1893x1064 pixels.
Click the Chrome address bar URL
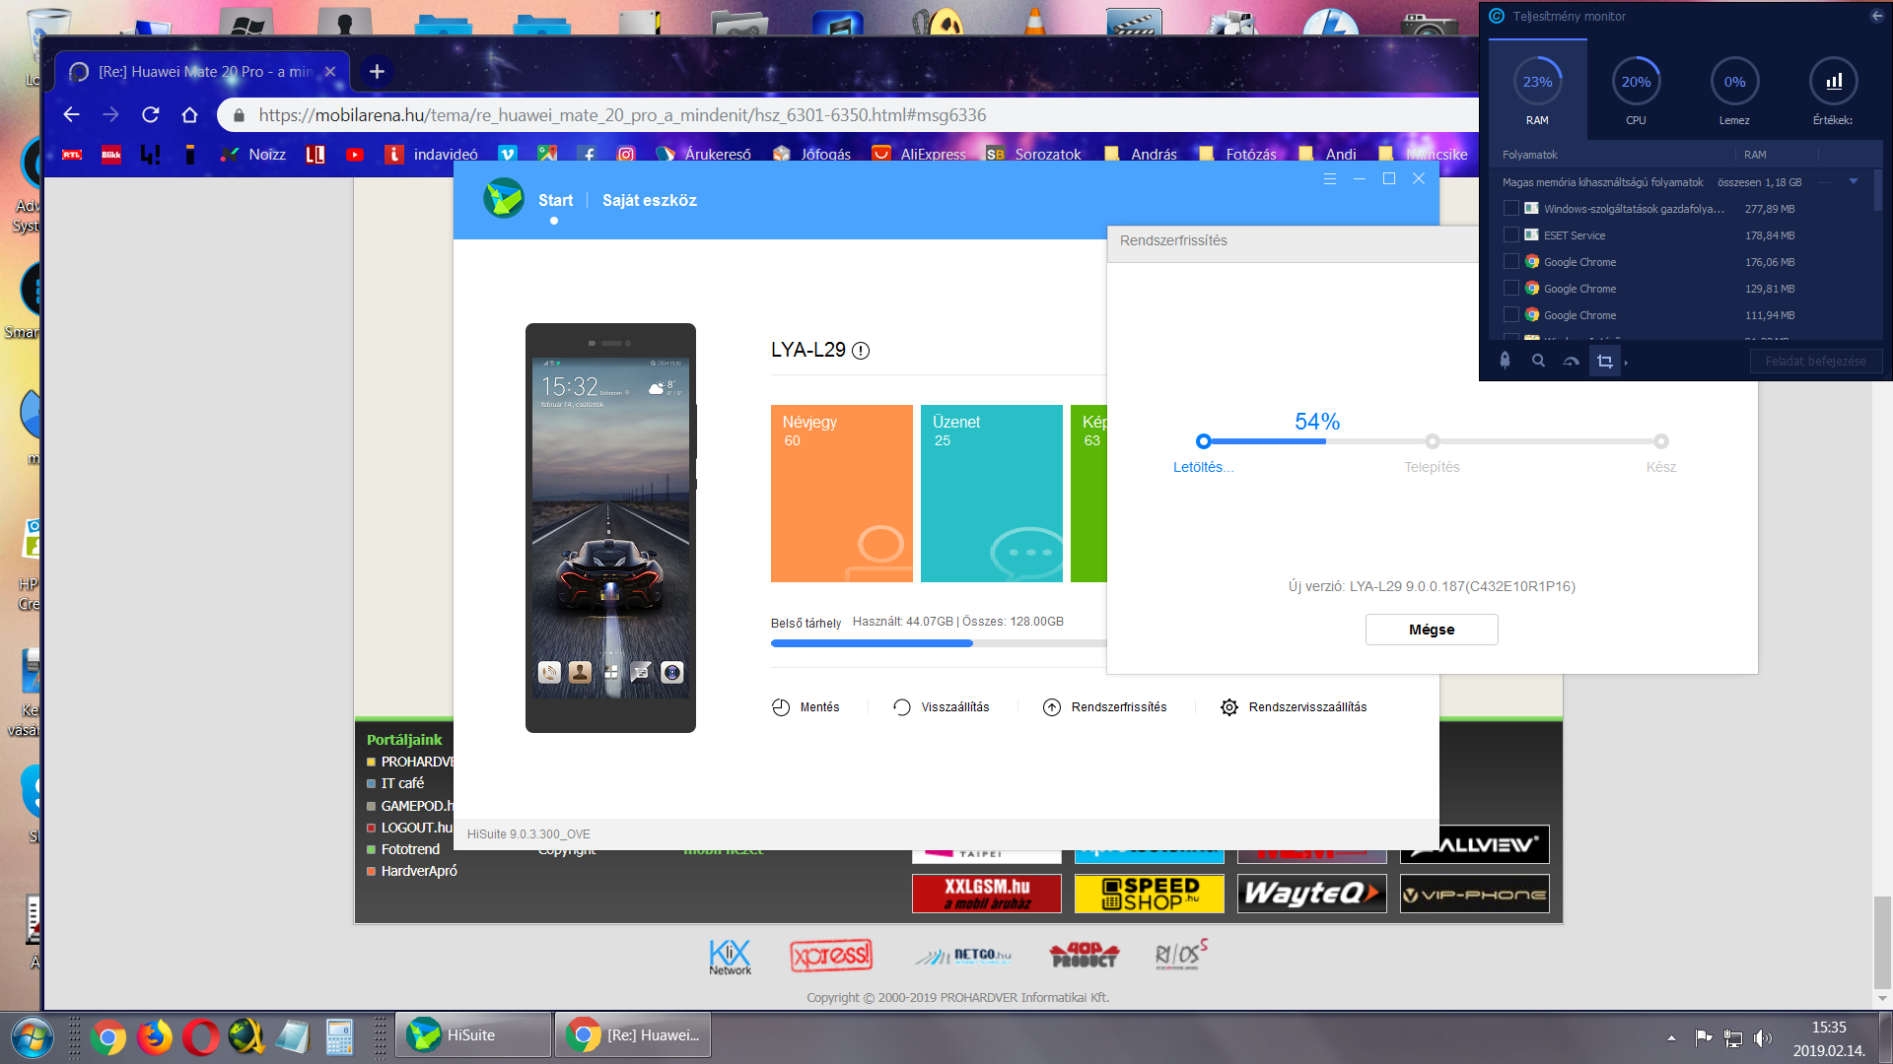click(622, 115)
